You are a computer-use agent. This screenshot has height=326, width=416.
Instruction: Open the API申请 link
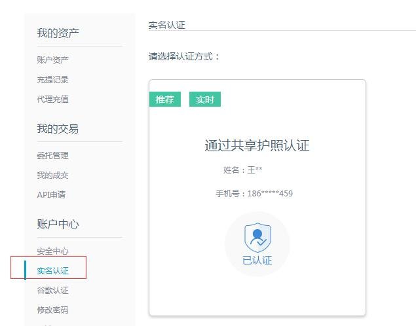51,194
